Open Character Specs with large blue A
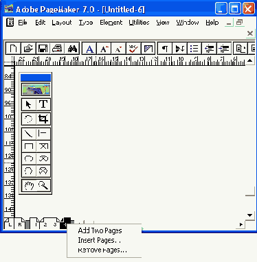 89,49
